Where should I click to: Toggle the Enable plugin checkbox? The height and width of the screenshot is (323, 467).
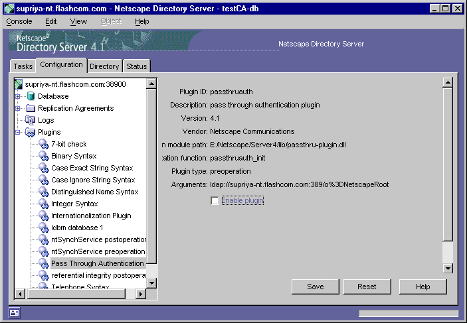(215, 200)
